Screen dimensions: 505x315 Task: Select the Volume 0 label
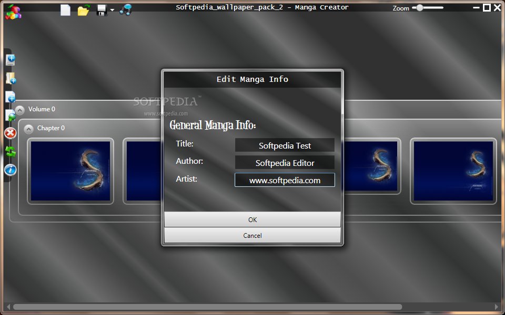tap(42, 109)
